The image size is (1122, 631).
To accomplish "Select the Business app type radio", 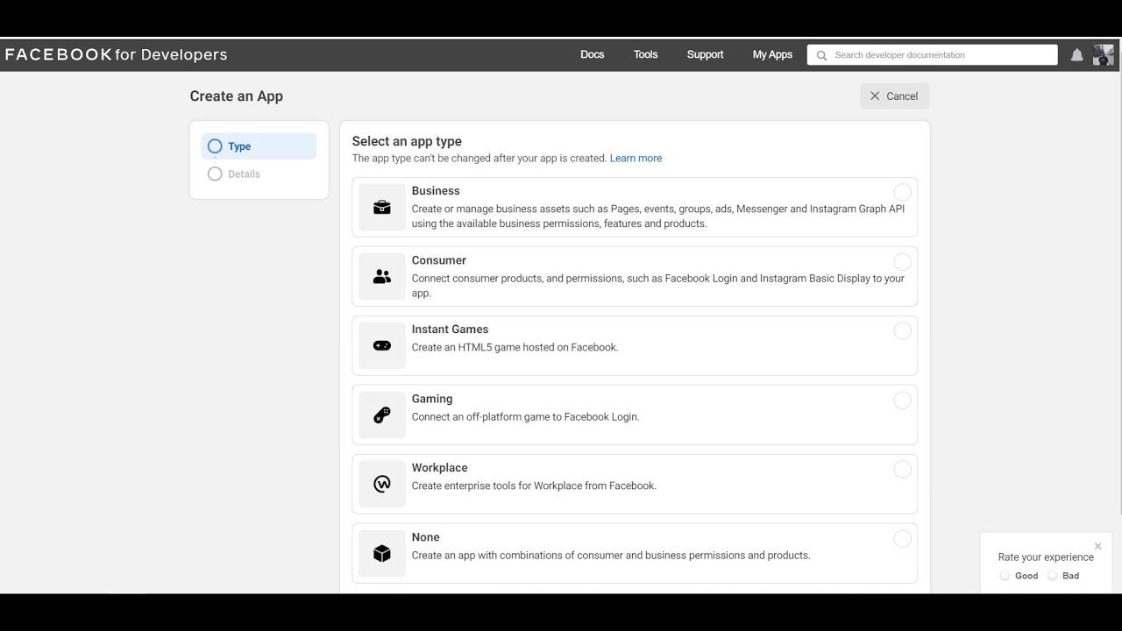I will click(x=902, y=192).
